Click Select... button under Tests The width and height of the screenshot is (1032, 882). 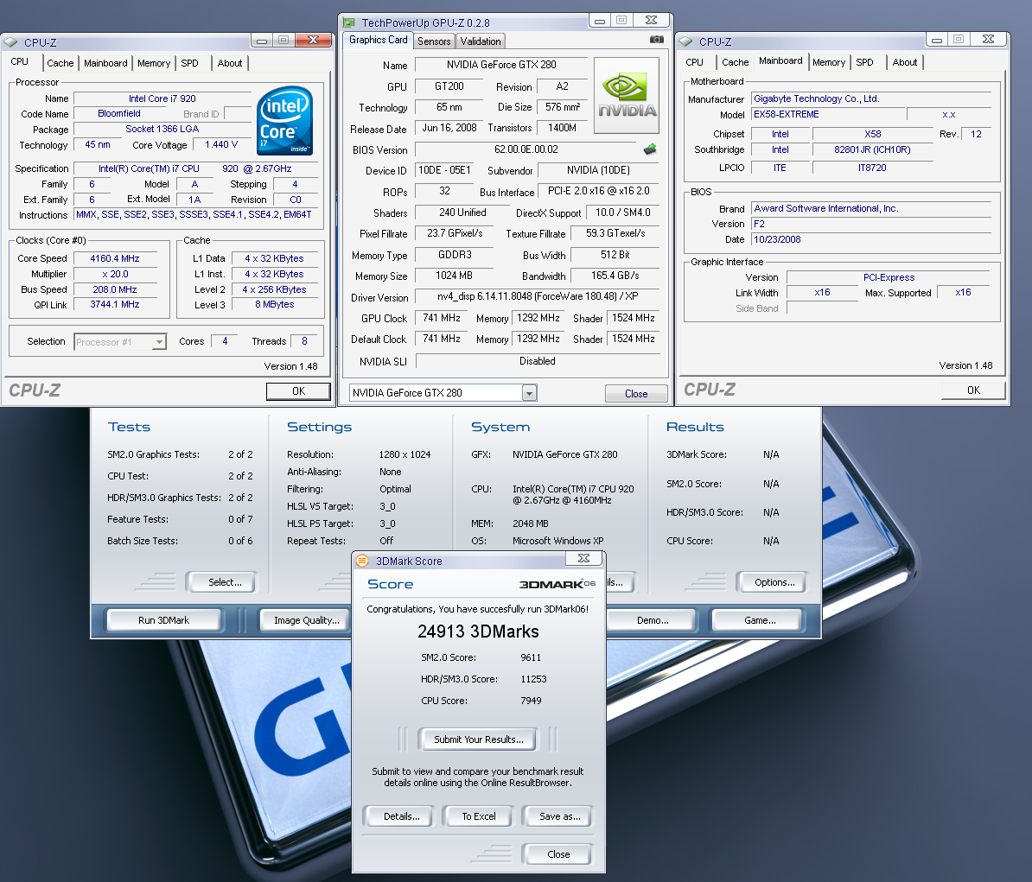coord(225,582)
